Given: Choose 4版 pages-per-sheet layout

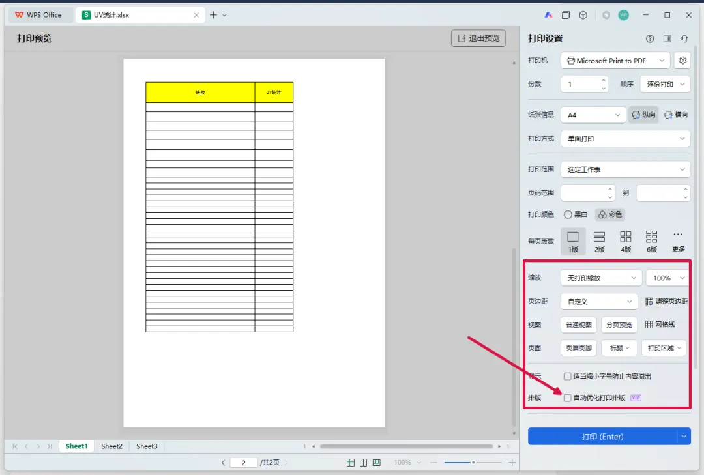Looking at the screenshot, I should tap(626, 242).
